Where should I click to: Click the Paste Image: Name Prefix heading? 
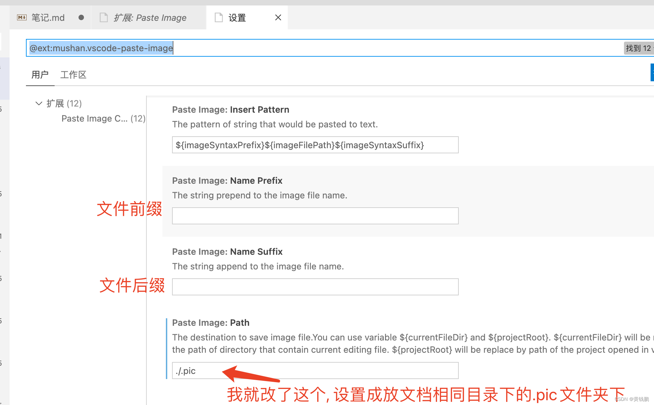coord(227,181)
